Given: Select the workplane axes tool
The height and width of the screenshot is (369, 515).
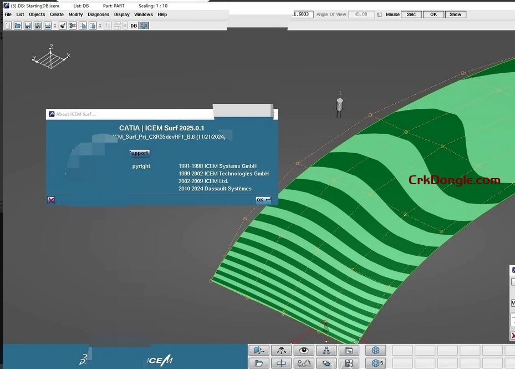Looking at the screenshot, I should click(x=259, y=350).
